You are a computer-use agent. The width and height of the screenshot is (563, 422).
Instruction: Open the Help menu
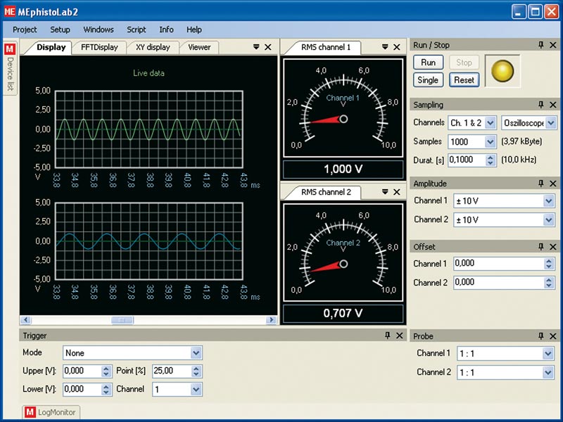[x=194, y=30]
